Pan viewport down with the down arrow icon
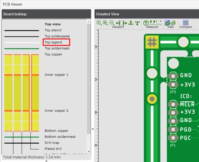 (137, 23)
